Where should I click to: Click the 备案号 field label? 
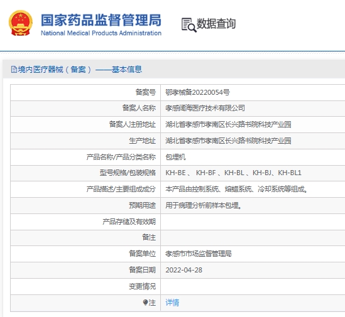click(x=146, y=92)
